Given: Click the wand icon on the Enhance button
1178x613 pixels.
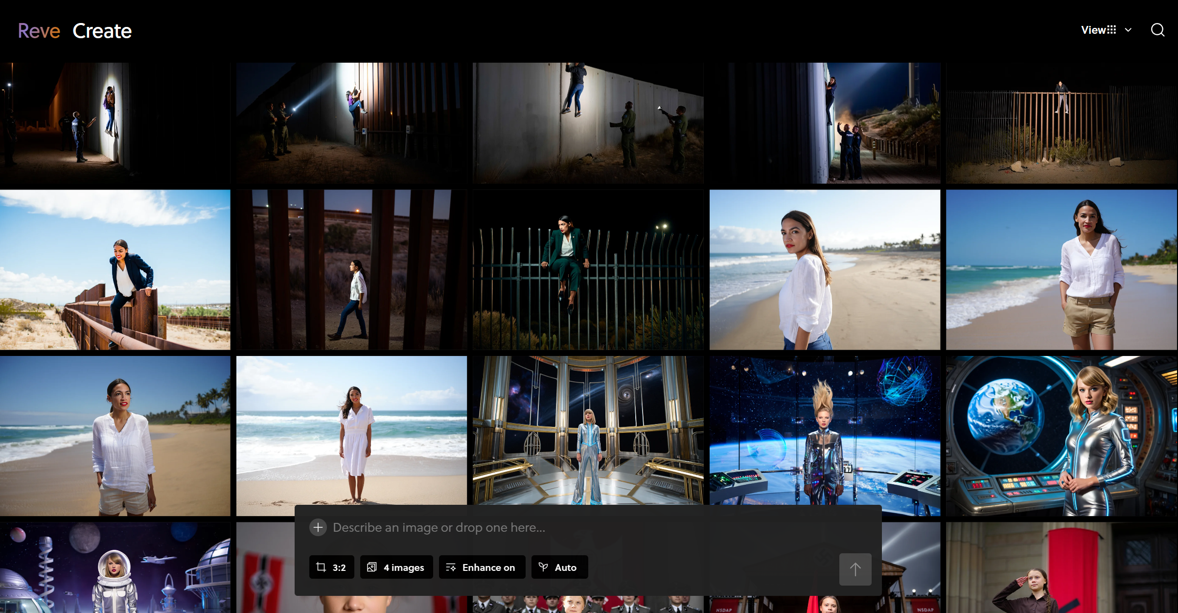Looking at the screenshot, I should tap(451, 567).
